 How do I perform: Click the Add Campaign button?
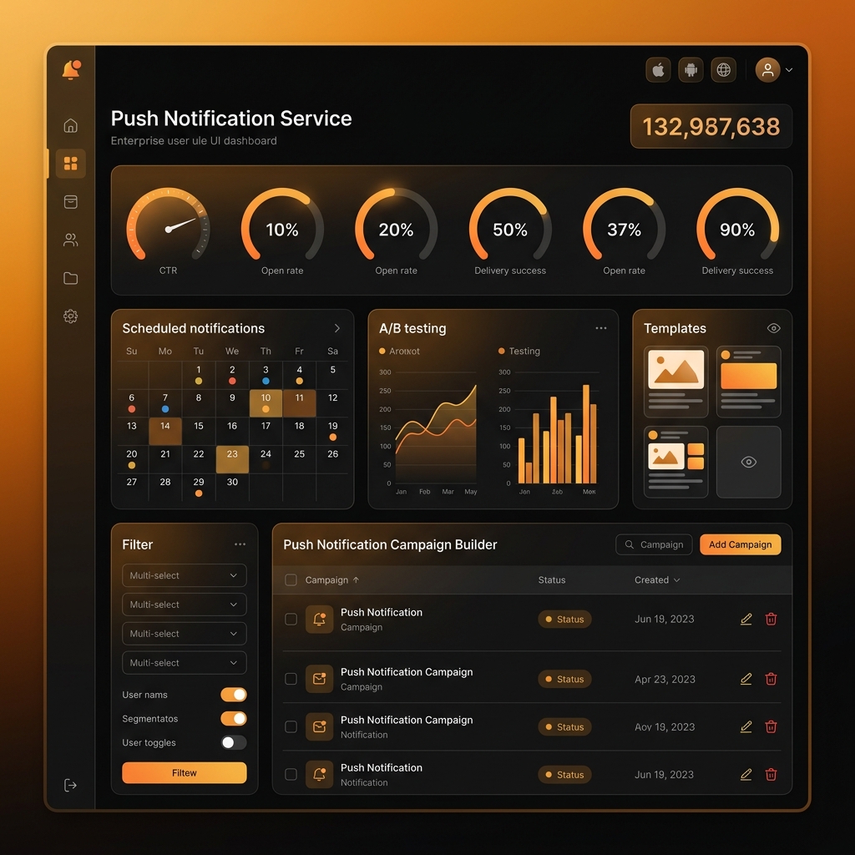pyautogui.click(x=740, y=544)
